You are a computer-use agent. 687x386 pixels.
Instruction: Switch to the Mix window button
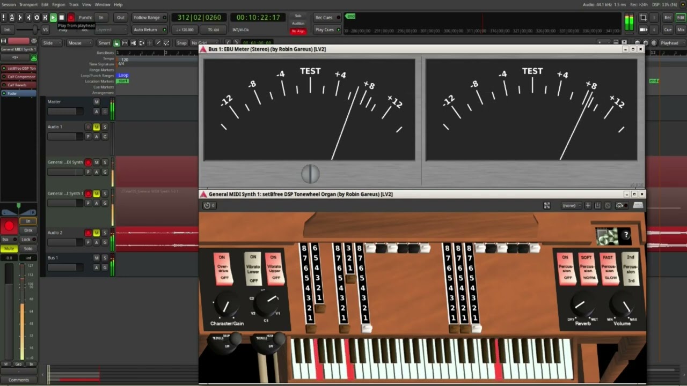click(681, 30)
